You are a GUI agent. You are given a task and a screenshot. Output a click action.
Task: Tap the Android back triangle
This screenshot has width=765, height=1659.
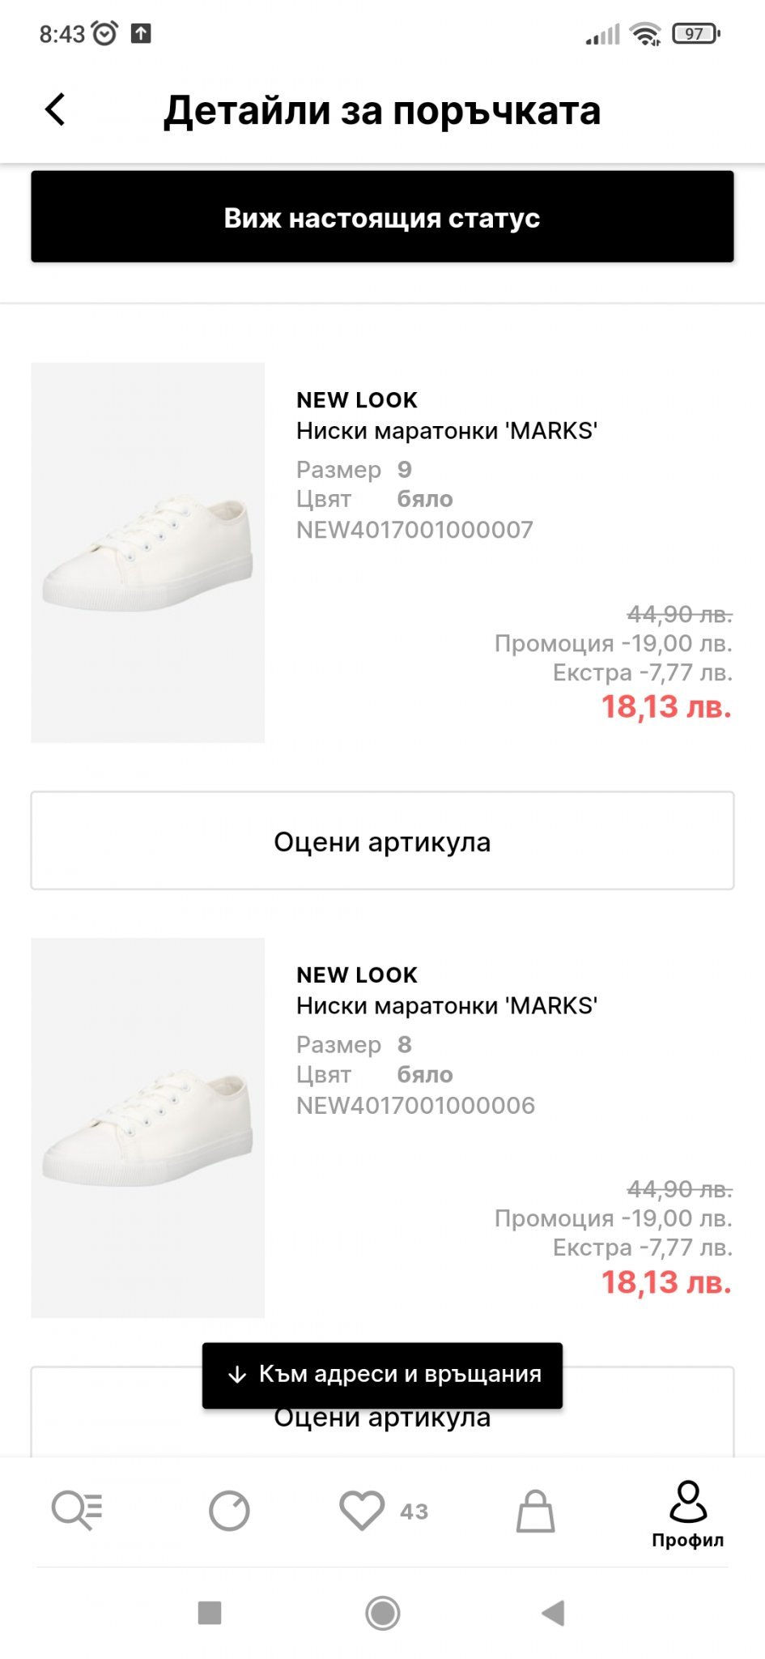coord(553,1612)
